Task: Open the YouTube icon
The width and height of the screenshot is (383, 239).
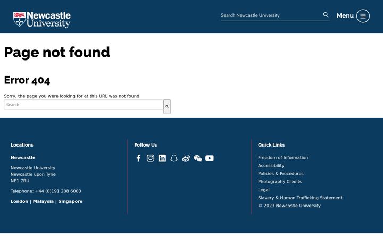Action: tap(210, 158)
